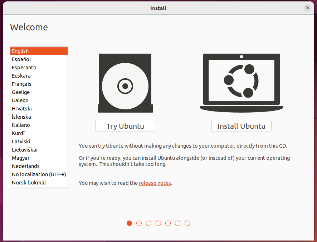
Task: Pick Euskara language
Action: click(39, 76)
